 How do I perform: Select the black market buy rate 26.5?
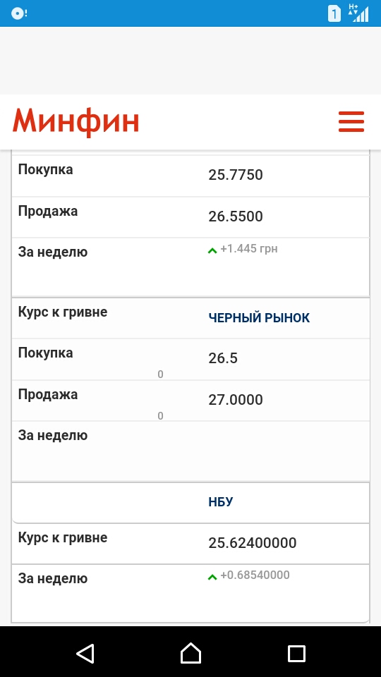tap(223, 358)
